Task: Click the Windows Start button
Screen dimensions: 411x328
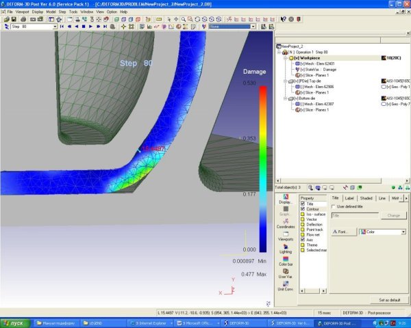Action: [x=15, y=323]
